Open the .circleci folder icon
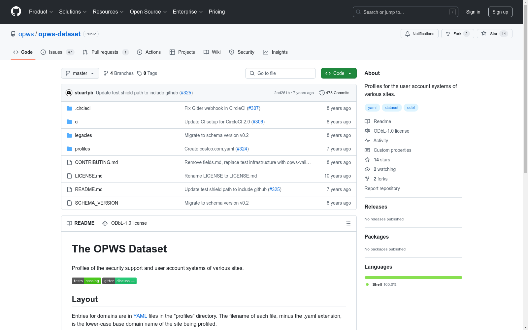 (x=69, y=108)
